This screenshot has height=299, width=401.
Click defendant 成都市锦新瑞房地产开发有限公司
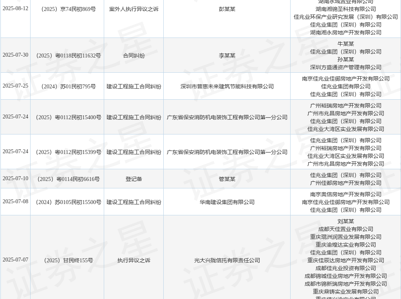tap(345, 284)
